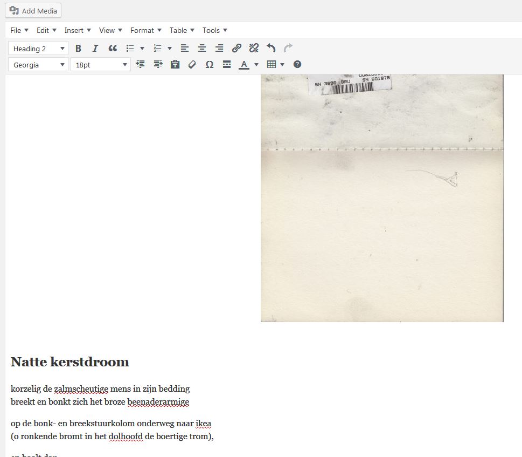
Task: Apply blockquote formatting
Action: (113, 49)
